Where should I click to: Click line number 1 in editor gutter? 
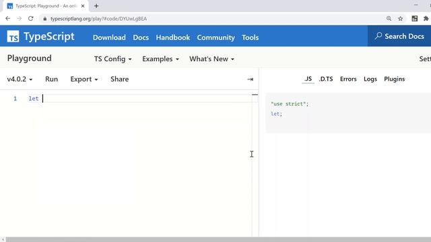[x=15, y=99]
